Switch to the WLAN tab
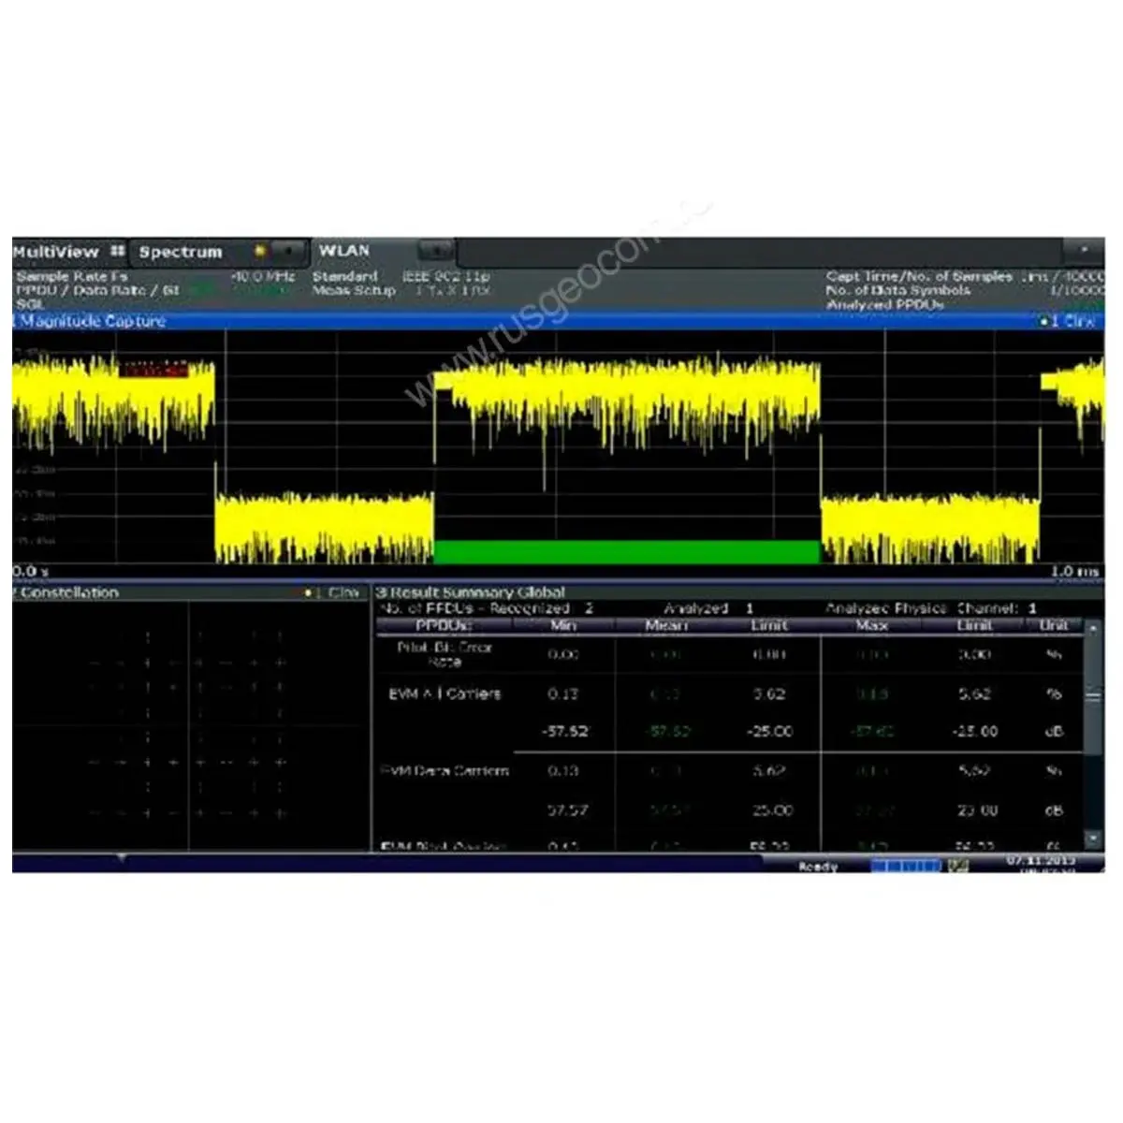This screenshot has height=1123, width=1123. 344,251
